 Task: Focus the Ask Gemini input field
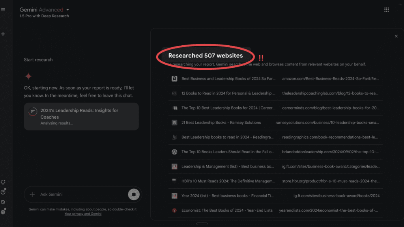pos(82,194)
